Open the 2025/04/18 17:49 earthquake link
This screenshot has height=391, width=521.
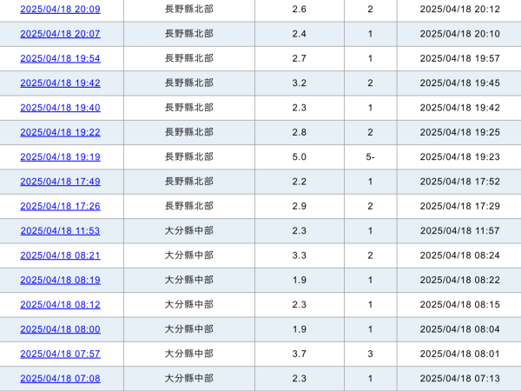(60, 182)
